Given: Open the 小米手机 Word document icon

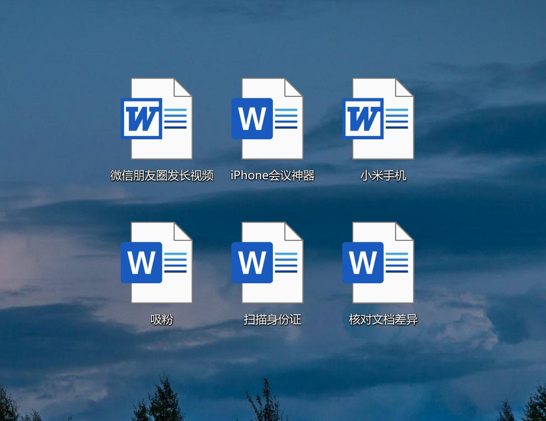Looking at the screenshot, I should (383, 118).
